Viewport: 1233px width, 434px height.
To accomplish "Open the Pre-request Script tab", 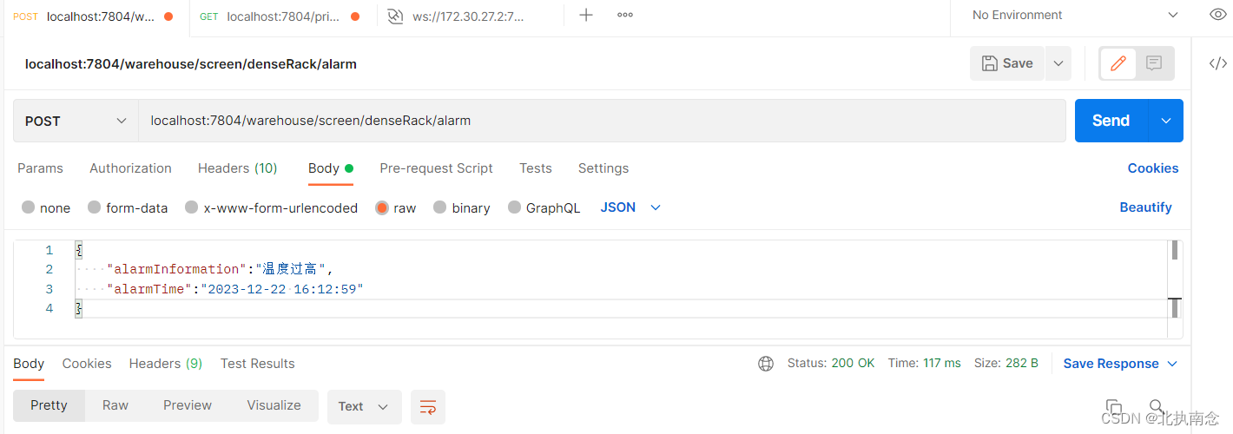I will [436, 168].
